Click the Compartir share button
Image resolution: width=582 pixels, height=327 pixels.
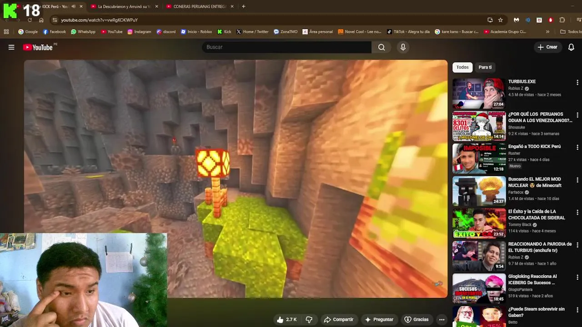click(x=338, y=320)
